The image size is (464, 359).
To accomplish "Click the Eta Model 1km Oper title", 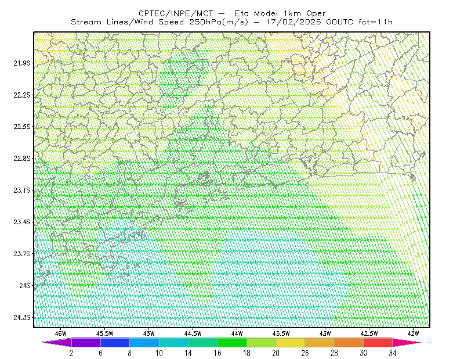I will [x=280, y=13].
